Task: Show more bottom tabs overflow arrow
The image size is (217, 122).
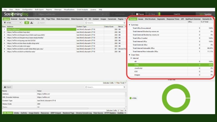Action: point(125,113)
